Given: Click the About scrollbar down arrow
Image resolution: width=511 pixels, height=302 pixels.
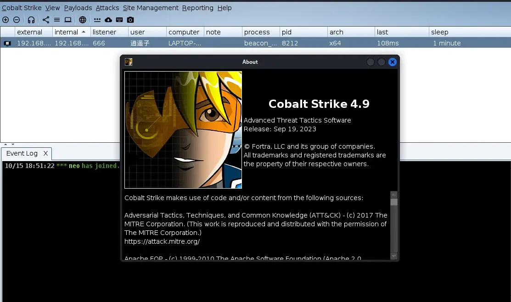Looking at the screenshot, I should pyautogui.click(x=393, y=256).
